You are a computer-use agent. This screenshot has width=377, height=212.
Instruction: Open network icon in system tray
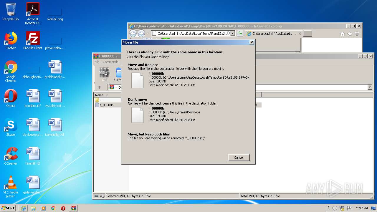point(342,208)
